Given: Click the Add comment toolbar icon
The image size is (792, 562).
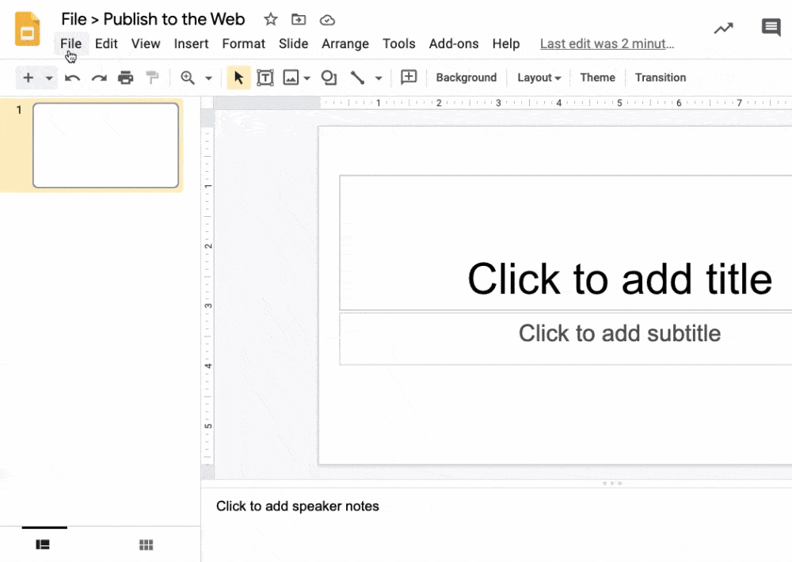Looking at the screenshot, I should (x=409, y=78).
